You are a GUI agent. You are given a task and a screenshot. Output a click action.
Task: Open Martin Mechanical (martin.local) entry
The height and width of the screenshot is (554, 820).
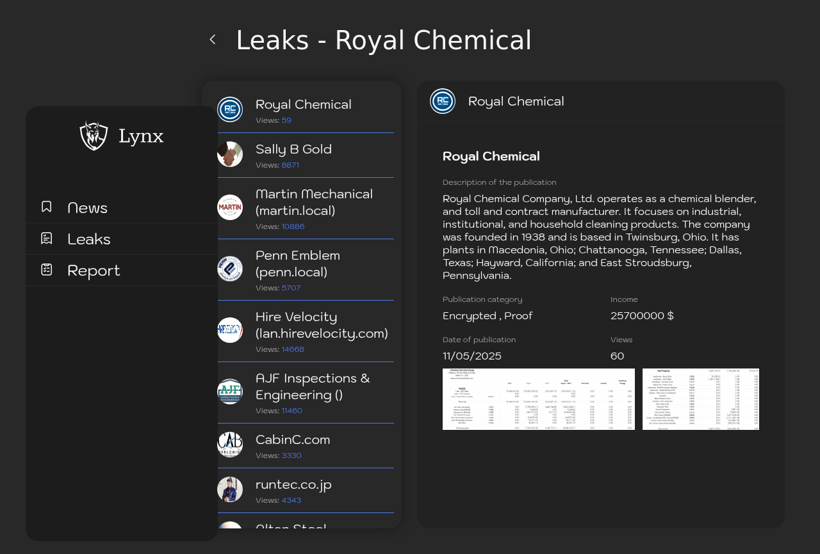coord(306,209)
